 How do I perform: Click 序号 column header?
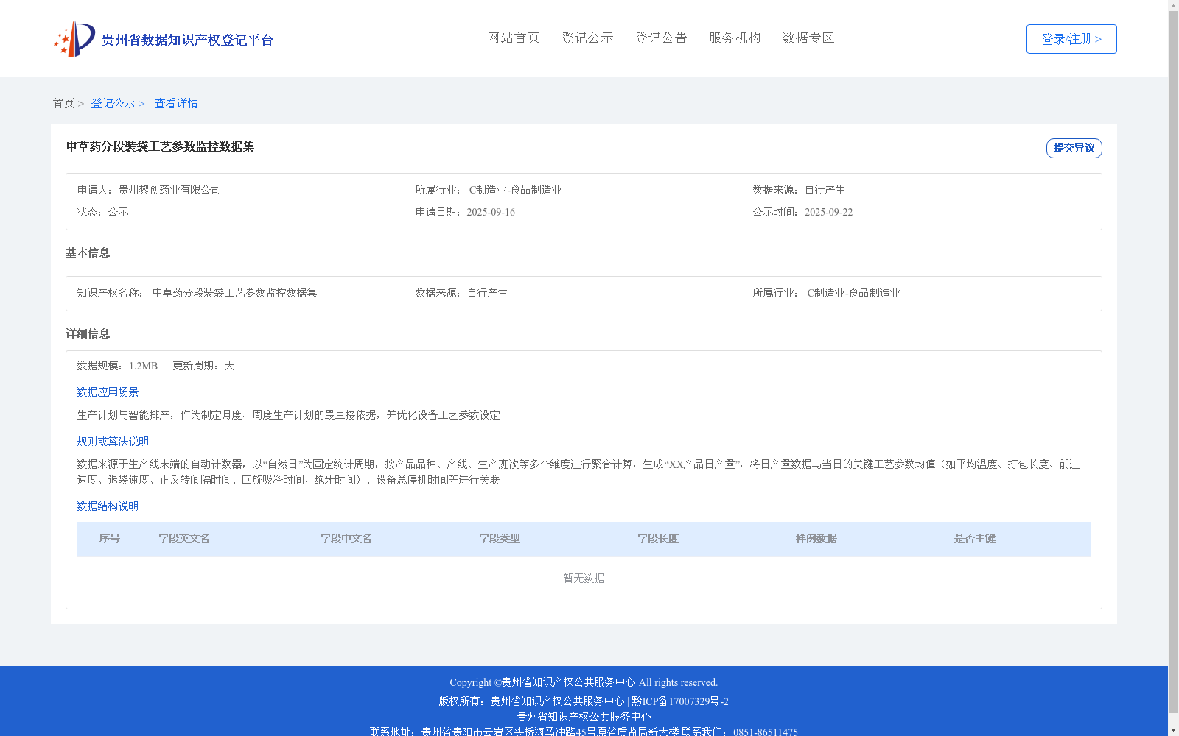(110, 539)
